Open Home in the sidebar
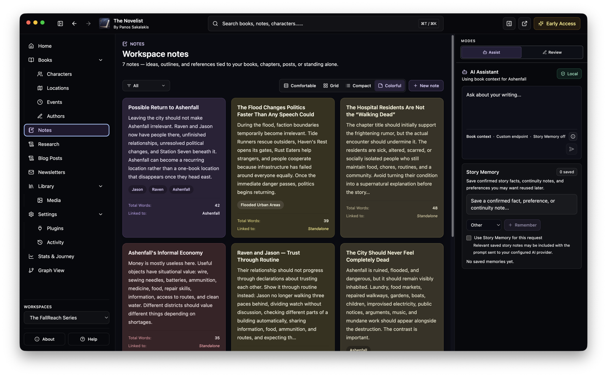 (66, 46)
